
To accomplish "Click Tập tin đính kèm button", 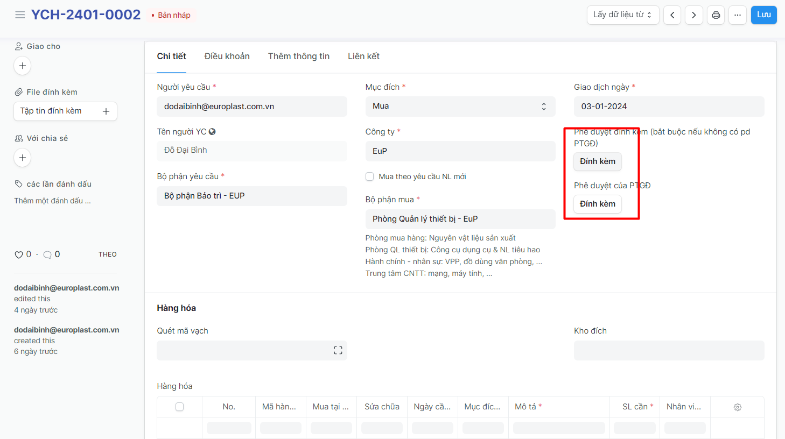I will tap(65, 111).
